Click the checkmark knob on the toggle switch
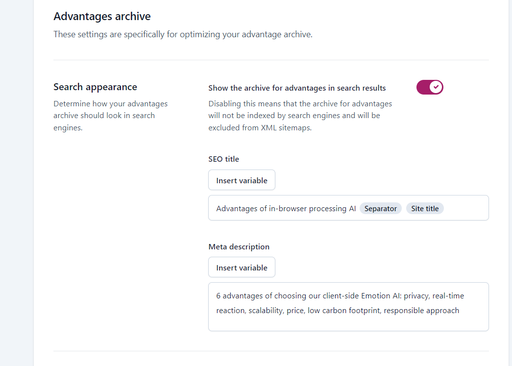This screenshot has height=366, width=512. pyautogui.click(x=436, y=88)
